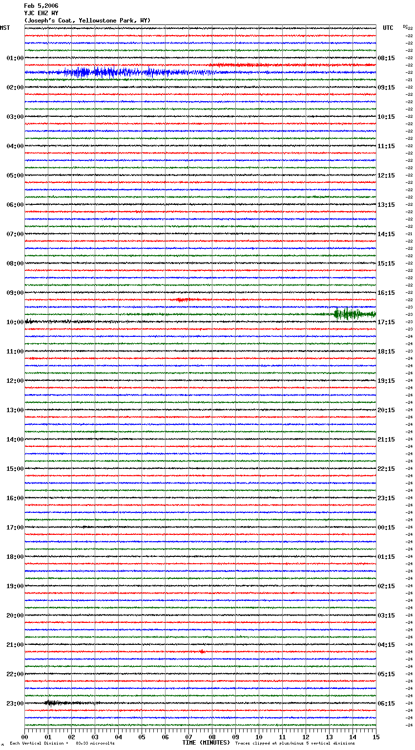This screenshot has width=415, height=750.
Task: Select the 21:00 MST time label
Action: click(15, 645)
